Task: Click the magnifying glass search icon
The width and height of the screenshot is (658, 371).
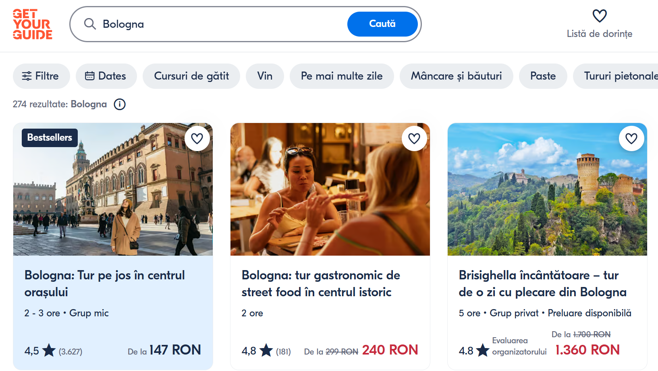Action: (x=90, y=24)
